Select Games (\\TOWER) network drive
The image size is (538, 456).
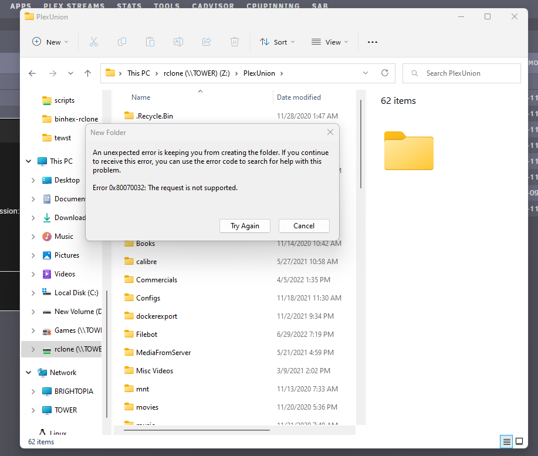72,330
